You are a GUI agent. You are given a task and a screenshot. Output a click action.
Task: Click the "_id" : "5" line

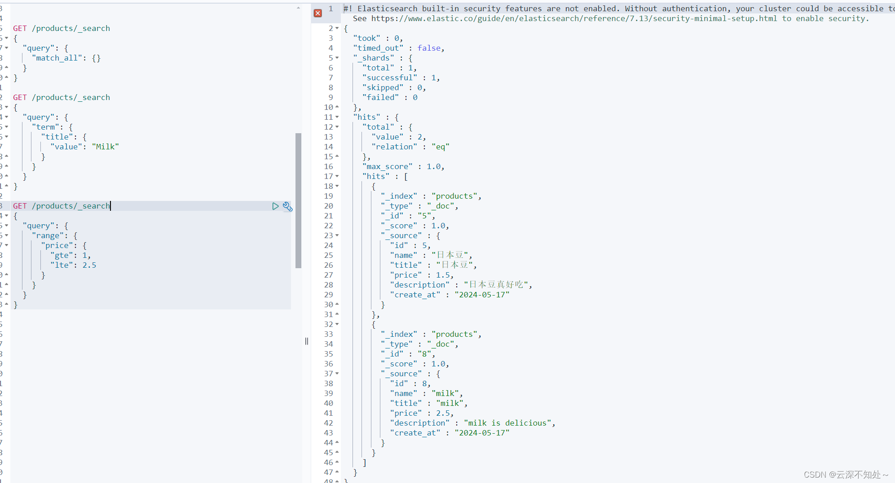click(x=408, y=216)
